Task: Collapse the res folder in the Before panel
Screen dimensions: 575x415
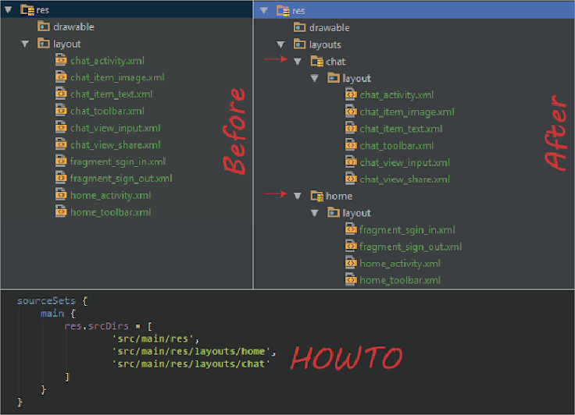Action: click(8, 10)
